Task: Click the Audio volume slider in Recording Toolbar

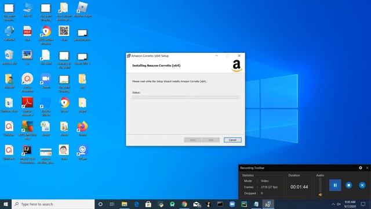Action: (x=320, y=185)
